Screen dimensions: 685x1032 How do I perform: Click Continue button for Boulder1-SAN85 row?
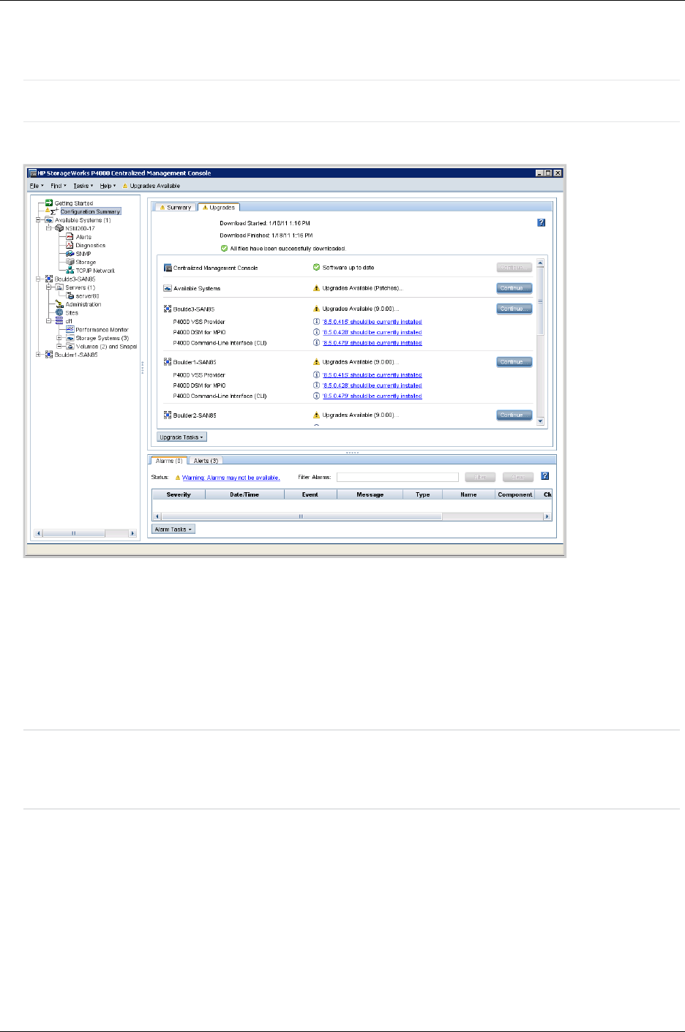click(x=514, y=362)
